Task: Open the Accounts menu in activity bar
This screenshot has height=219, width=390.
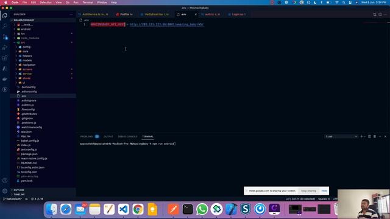Action: click(x=5, y=181)
